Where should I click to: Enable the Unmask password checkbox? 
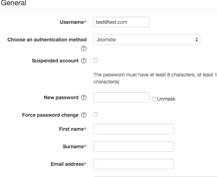tap(154, 99)
